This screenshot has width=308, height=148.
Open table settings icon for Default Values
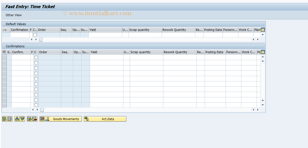pos(263,30)
